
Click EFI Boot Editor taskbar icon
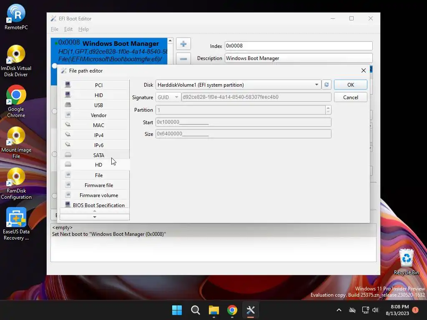(251, 310)
